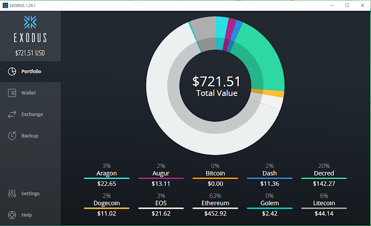Click the gray Litecoin chart segment
The height and width of the screenshot is (226, 371).
[x=205, y=33]
